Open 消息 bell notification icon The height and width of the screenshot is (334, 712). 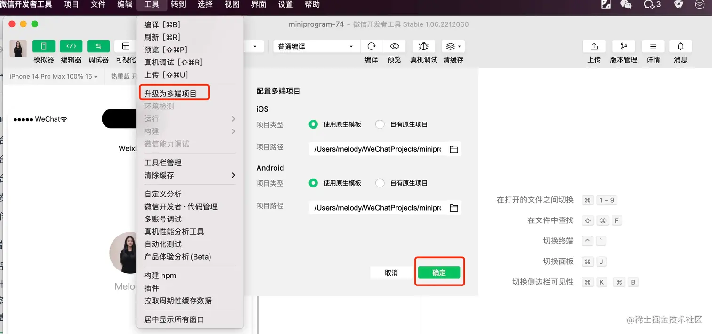tap(680, 46)
